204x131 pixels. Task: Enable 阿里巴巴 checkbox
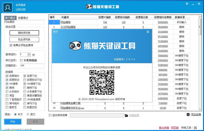point(25,107)
